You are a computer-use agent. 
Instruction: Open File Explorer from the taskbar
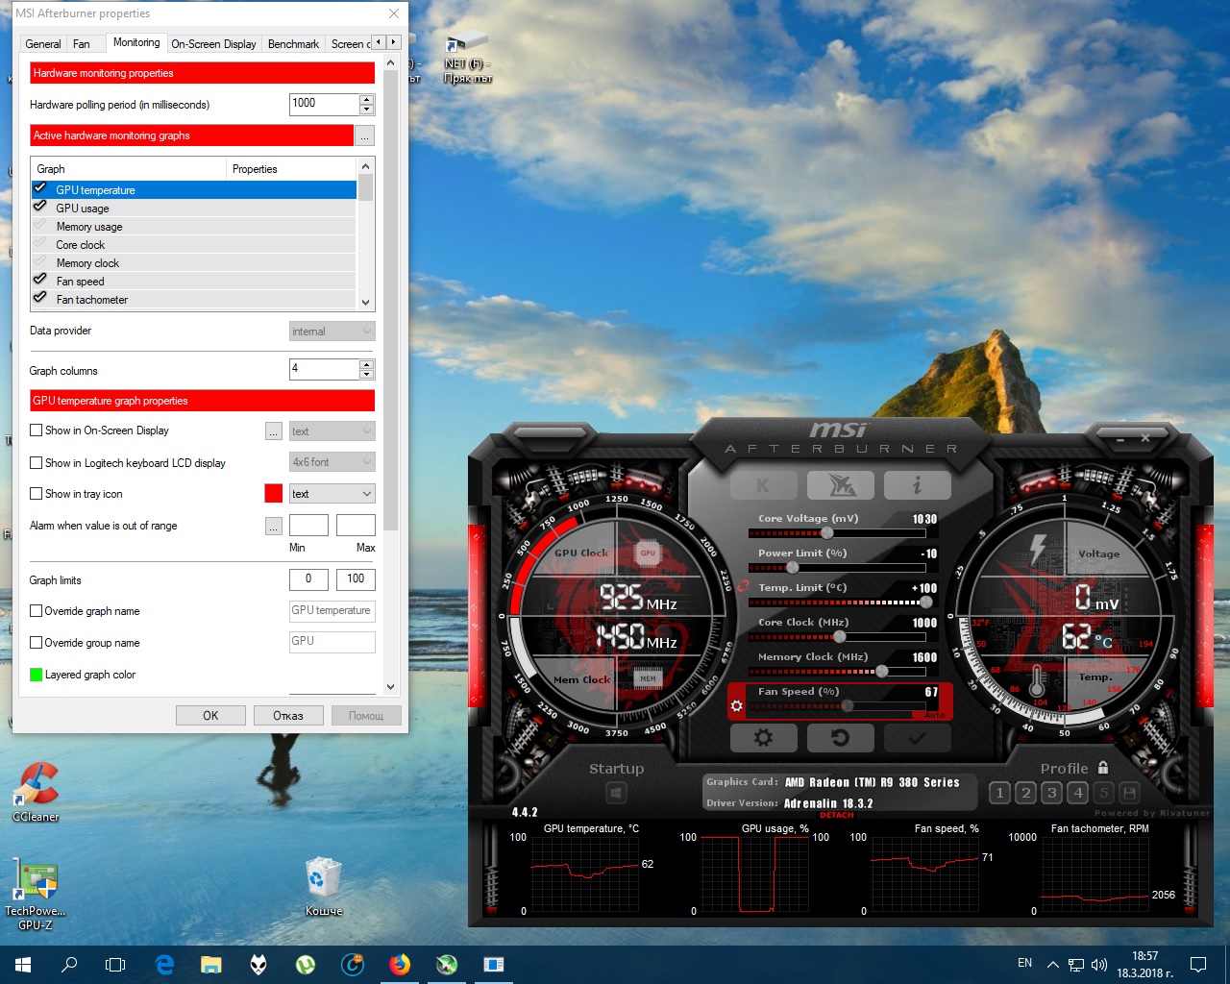point(211,964)
